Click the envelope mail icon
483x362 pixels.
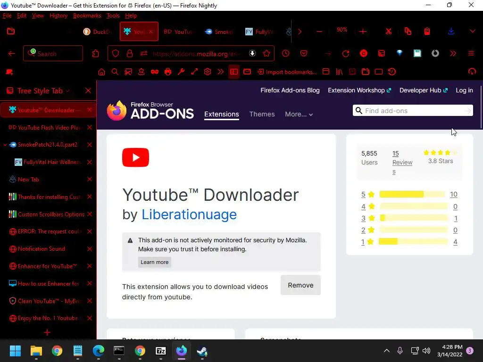[x=247, y=72]
